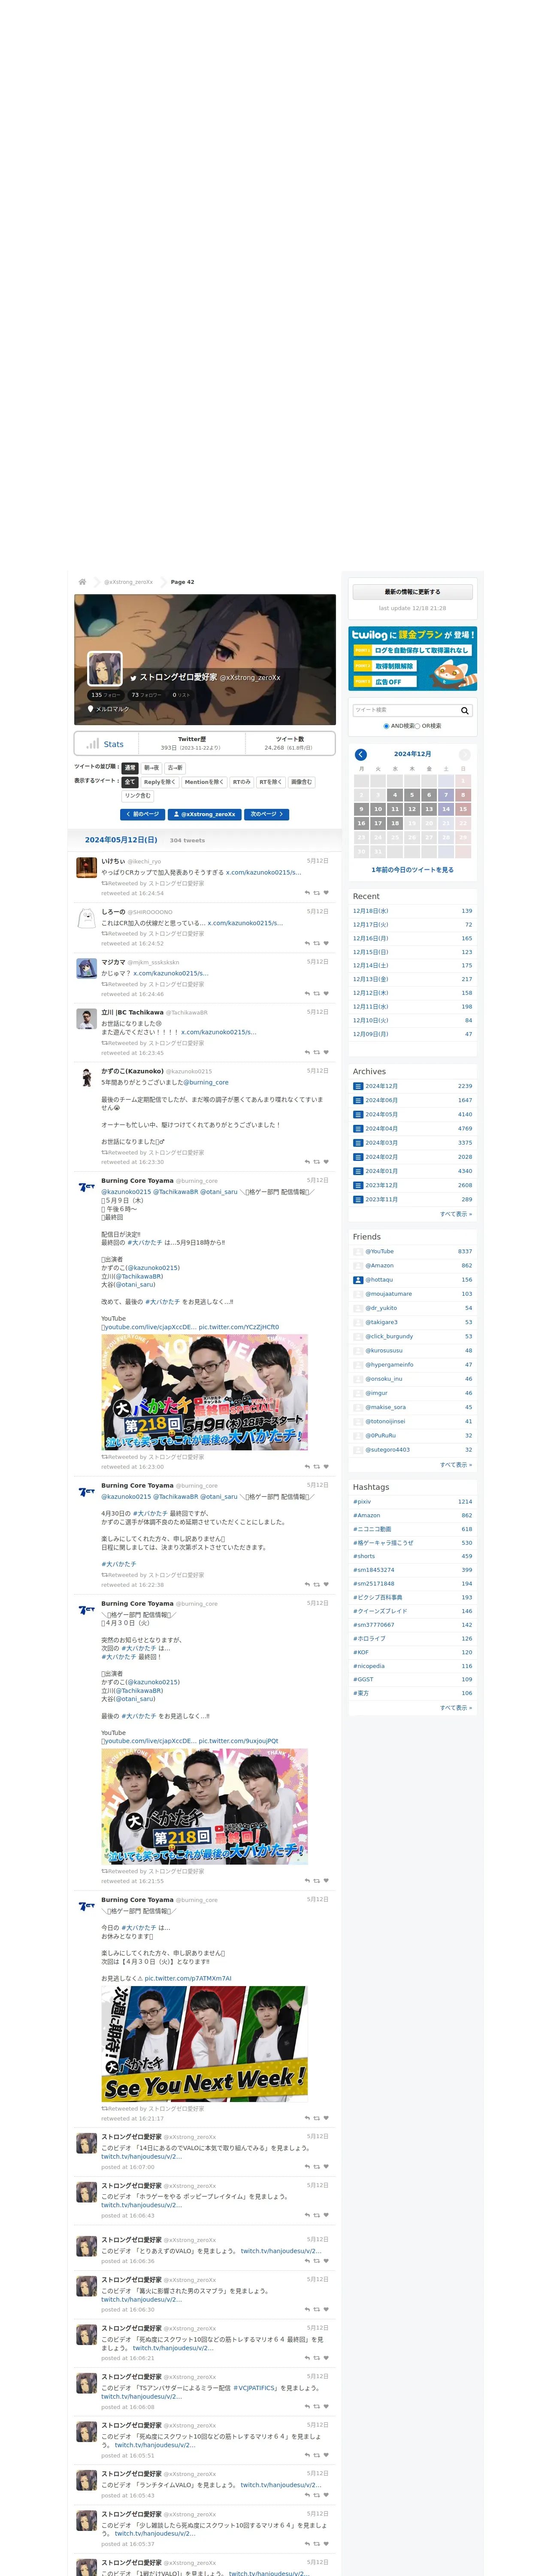Click the user icon beside @hottaqu

358,1280
